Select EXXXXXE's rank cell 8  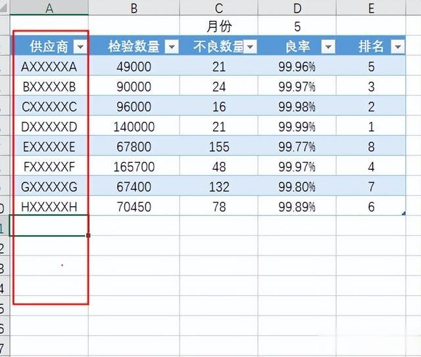pyautogui.click(x=371, y=146)
